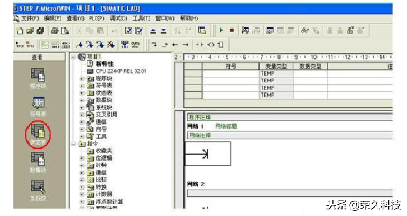Expand the 符号表 tree node
Image resolution: width=407 pixels, height=216 pixels.
point(82,85)
